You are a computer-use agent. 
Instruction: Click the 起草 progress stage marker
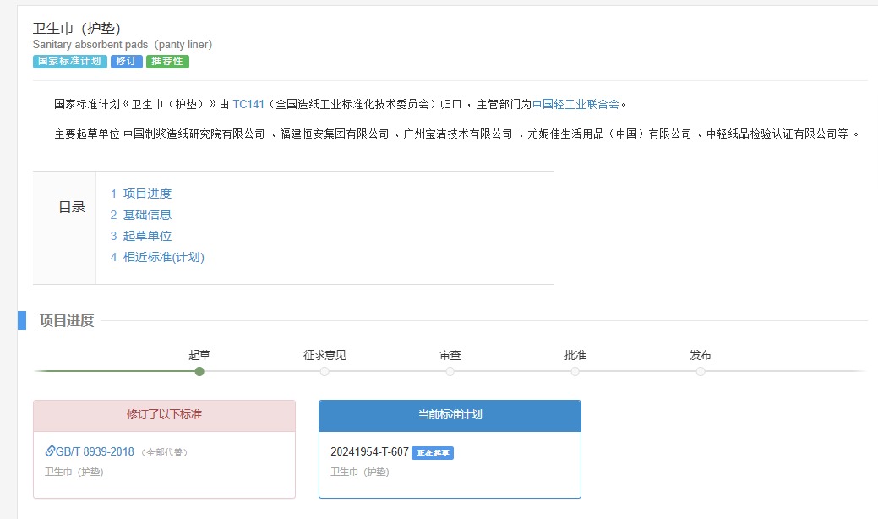(199, 371)
